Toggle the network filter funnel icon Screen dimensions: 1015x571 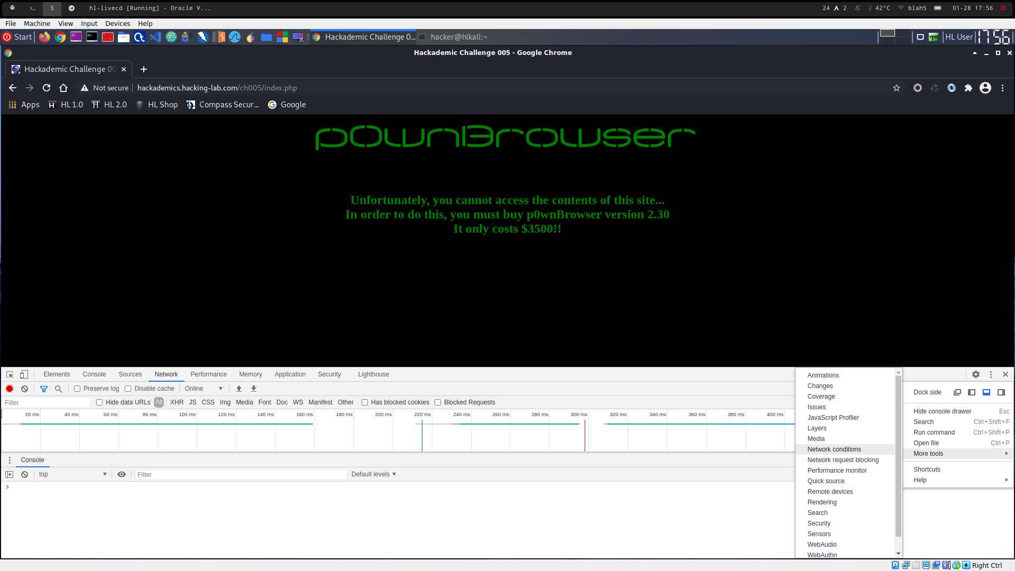pos(44,389)
